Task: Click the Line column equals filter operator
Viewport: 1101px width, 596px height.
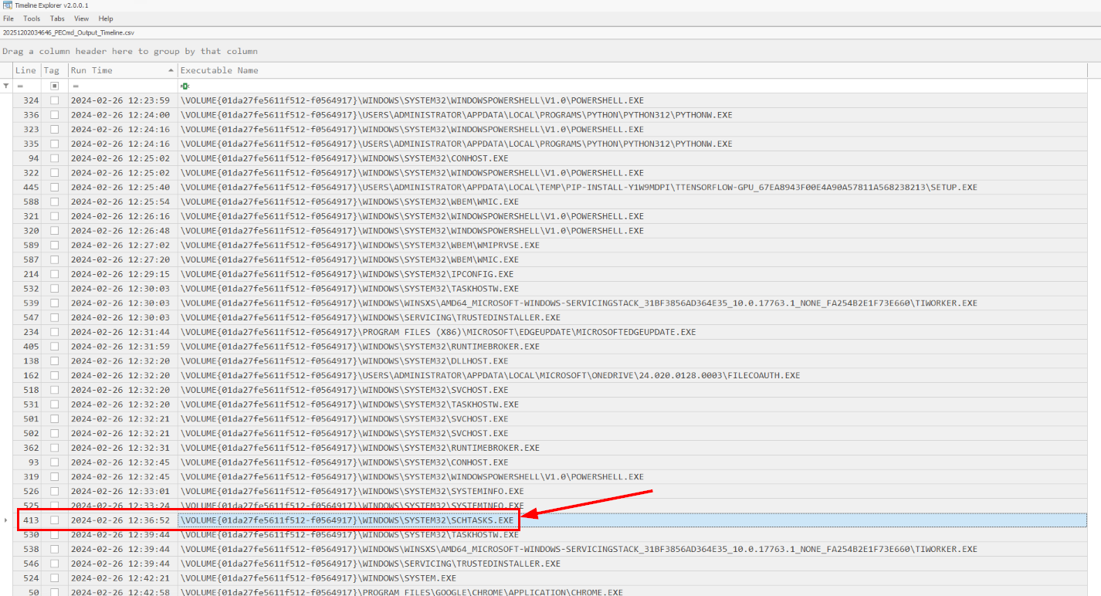Action: click(19, 86)
